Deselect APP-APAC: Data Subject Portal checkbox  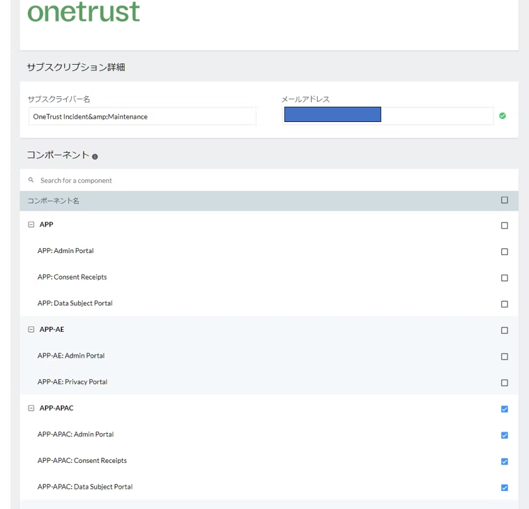pyautogui.click(x=505, y=487)
